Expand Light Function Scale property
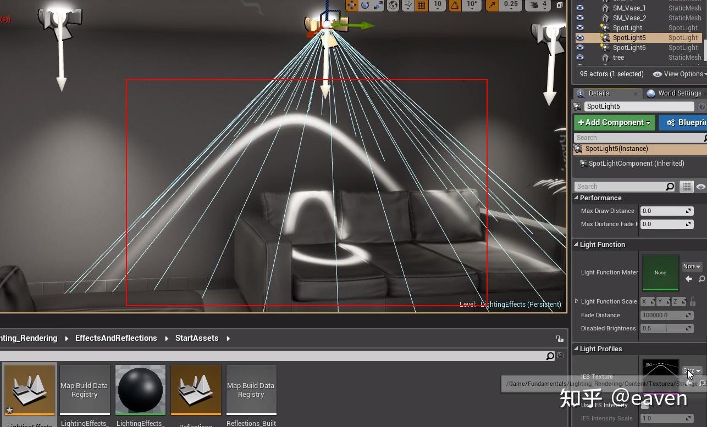 click(x=576, y=301)
